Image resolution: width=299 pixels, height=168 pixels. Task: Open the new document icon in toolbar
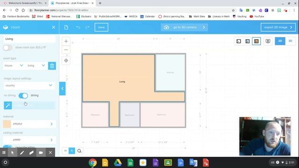pyautogui.click(x=66, y=27)
